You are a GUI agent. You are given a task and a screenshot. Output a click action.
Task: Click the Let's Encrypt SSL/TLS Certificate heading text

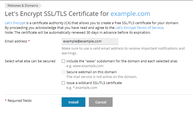point(57,14)
